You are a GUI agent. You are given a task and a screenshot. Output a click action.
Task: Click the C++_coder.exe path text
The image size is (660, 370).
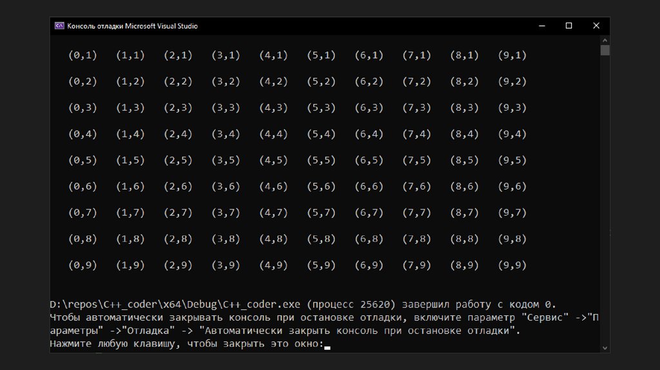[x=175, y=304]
